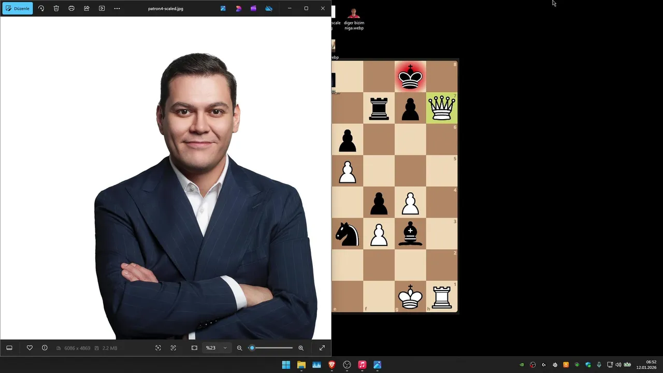Select the black bishop on the board
This screenshot has width=663, height=373.
tap(410, 234)
